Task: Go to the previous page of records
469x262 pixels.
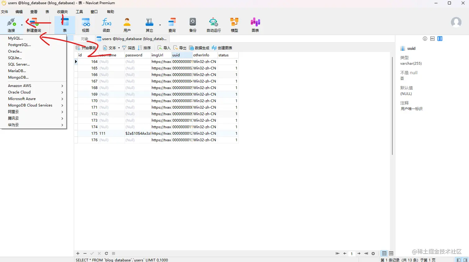Action: (x=345, y=253)
